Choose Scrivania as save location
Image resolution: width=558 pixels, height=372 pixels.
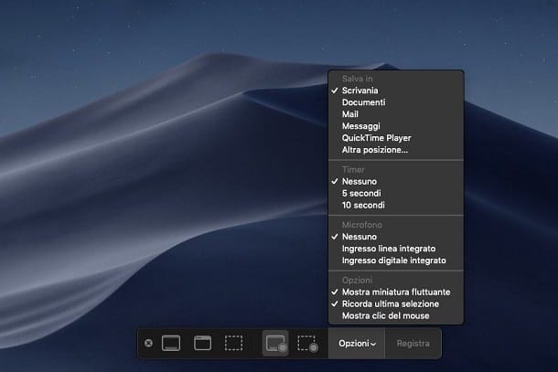tap(396, 90)
